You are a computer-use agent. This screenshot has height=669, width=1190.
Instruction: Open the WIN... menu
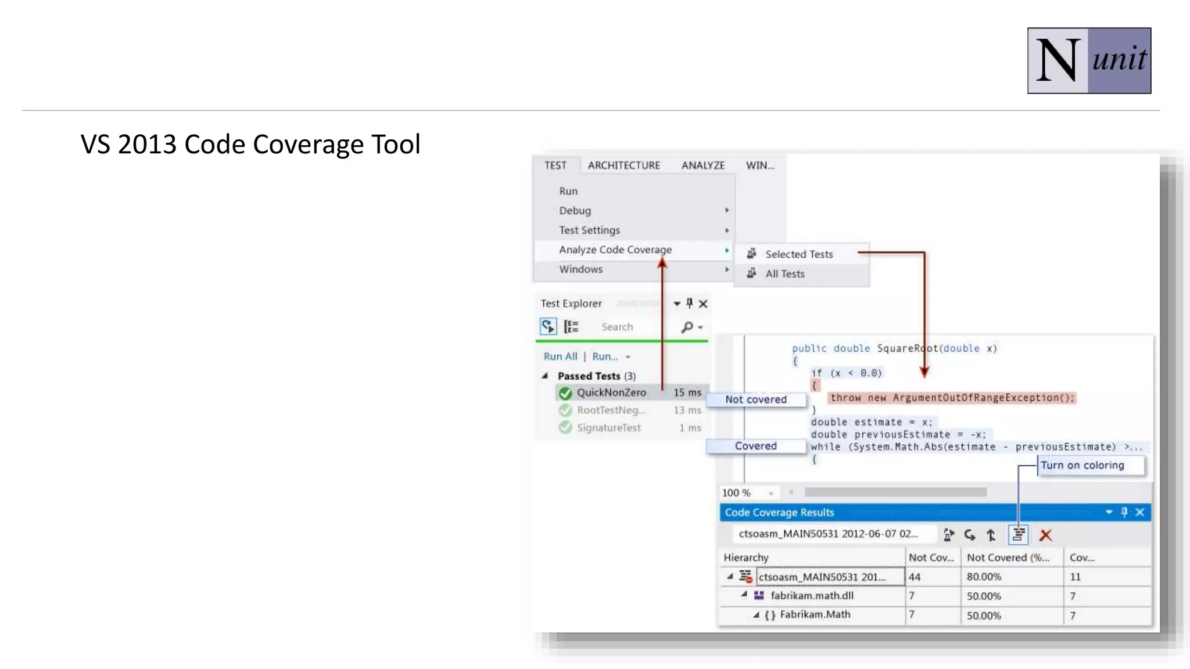click(760, 166)
